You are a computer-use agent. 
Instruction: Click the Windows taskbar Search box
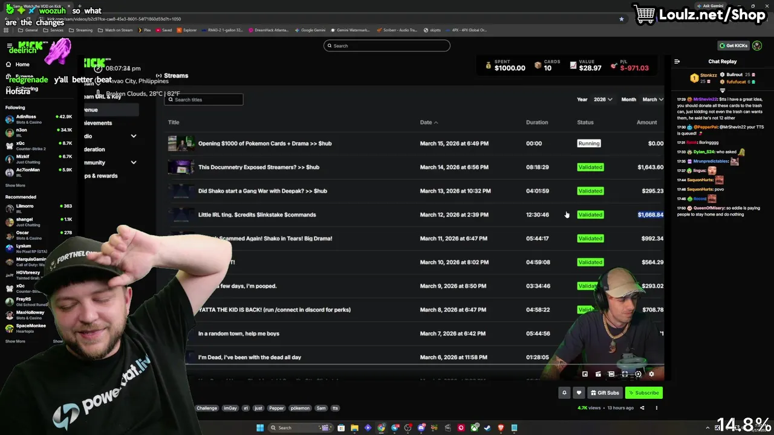tap(301, 428)
